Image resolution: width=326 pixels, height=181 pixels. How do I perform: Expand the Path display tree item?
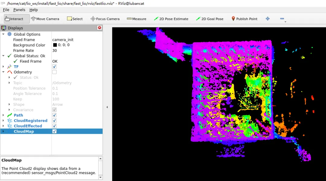(x=3, y=115)
